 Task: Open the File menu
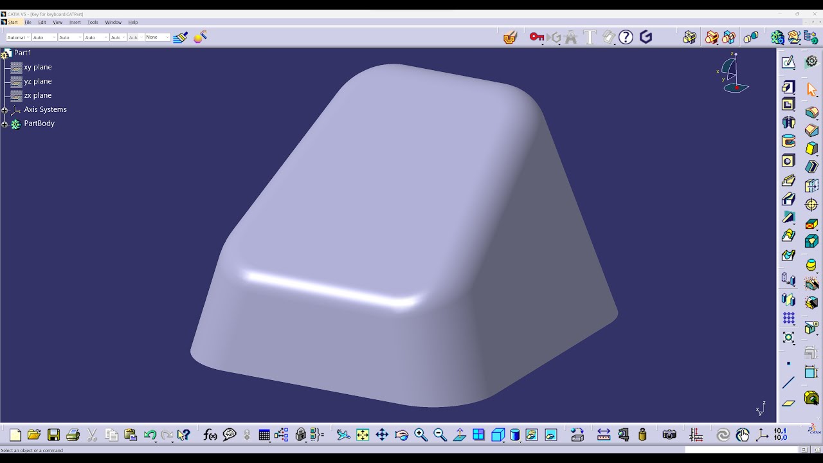point(28,22)
